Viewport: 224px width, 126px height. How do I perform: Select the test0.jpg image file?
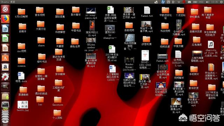pos(23,106)
